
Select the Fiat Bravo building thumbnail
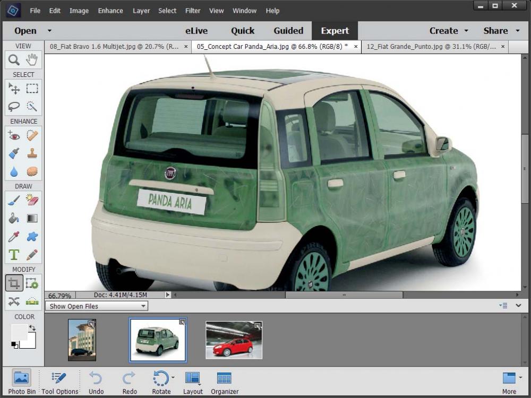pyautogui.click(x=82, y=340)
